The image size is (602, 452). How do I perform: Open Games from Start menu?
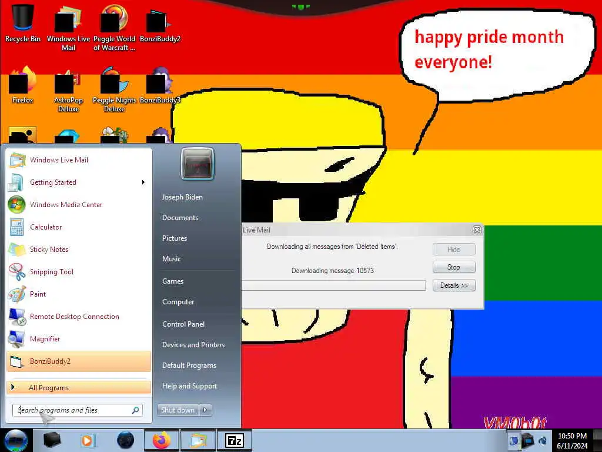tap(173, 281)
